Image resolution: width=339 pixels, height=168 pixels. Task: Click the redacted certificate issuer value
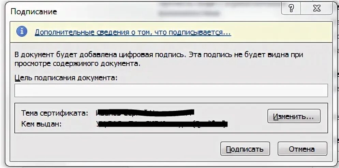[162, 124]
